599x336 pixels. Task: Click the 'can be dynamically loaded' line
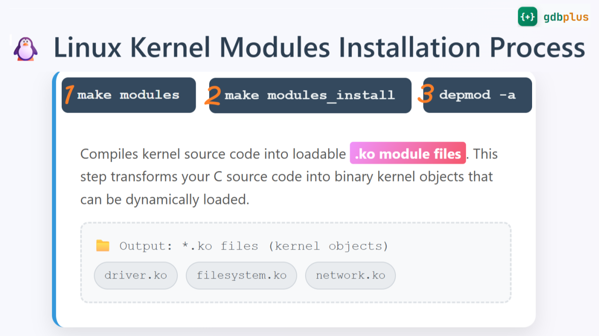click(165, 200)
